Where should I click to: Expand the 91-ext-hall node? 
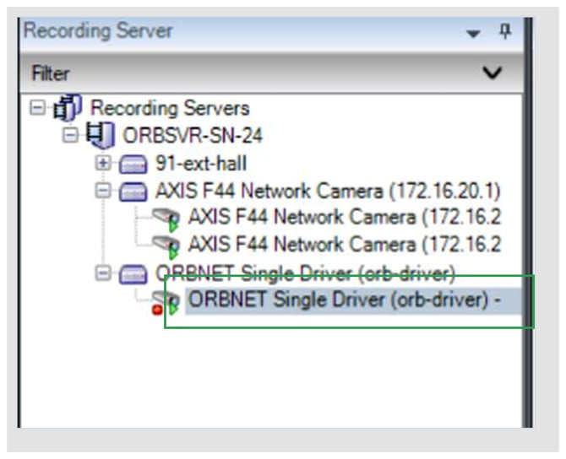click(x=103, y=163)
